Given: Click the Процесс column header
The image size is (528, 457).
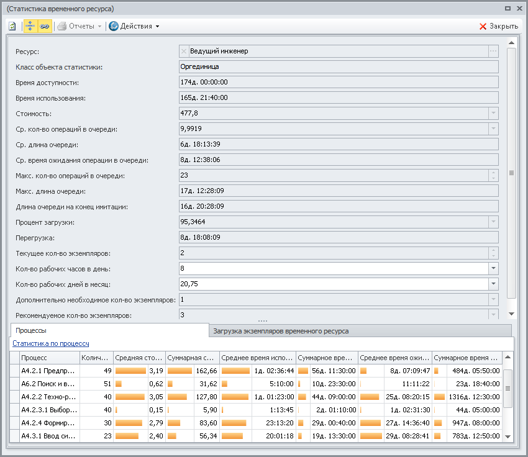Looking at the screenshot, I should [x=48, y=358].
